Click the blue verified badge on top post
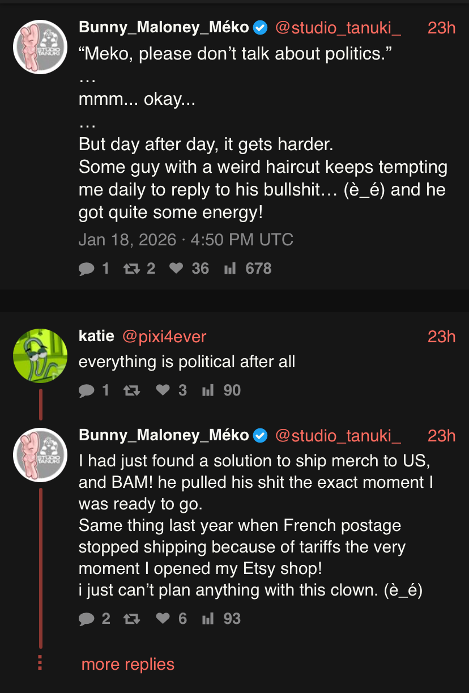The width and height of the screenshot is (469, 693). 260,27
